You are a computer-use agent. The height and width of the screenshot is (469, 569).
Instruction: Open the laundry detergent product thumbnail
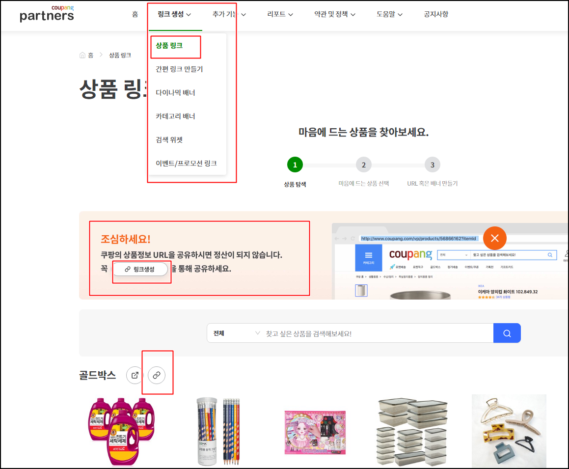[x=122, y=431]
